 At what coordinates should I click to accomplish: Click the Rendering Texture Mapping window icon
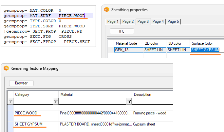(6, 68)
